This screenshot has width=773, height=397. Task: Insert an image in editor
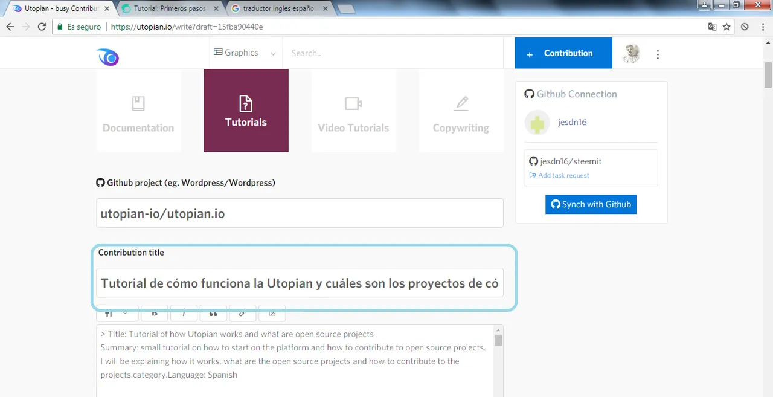[272, 314]
